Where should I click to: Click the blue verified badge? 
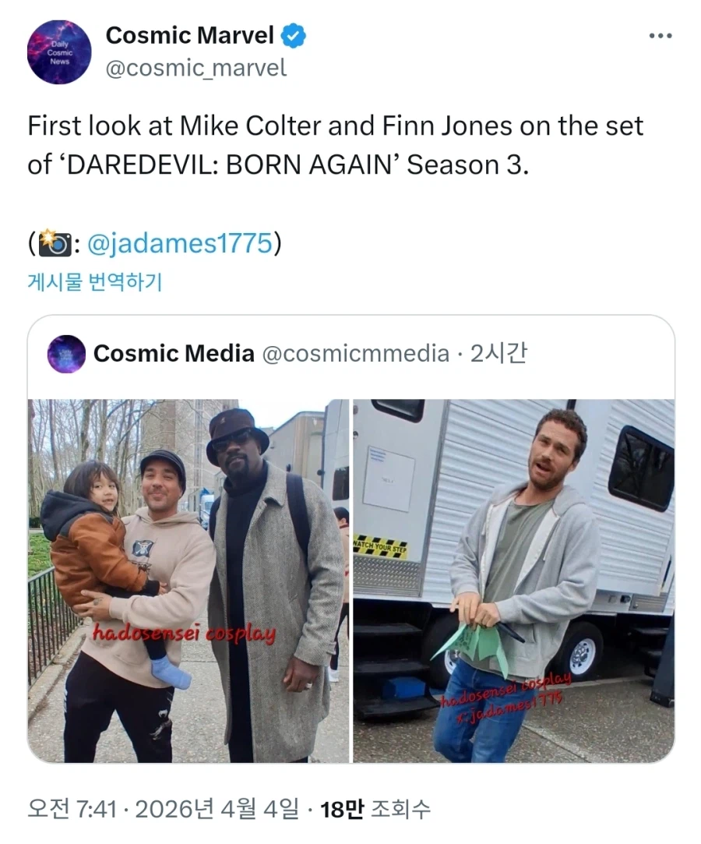(294, 36)
